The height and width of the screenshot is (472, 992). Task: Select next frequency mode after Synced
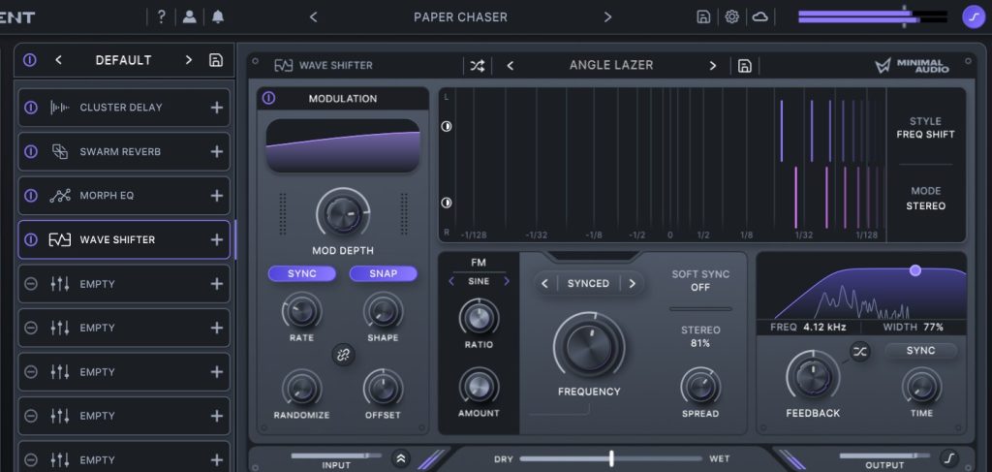coord(632,284)
